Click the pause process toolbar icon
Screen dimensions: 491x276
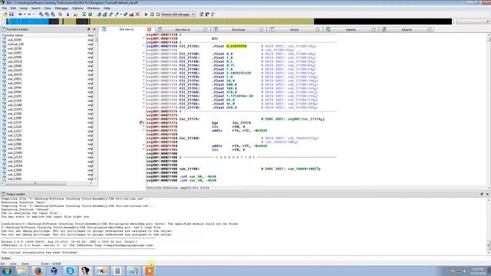point(152,15)
